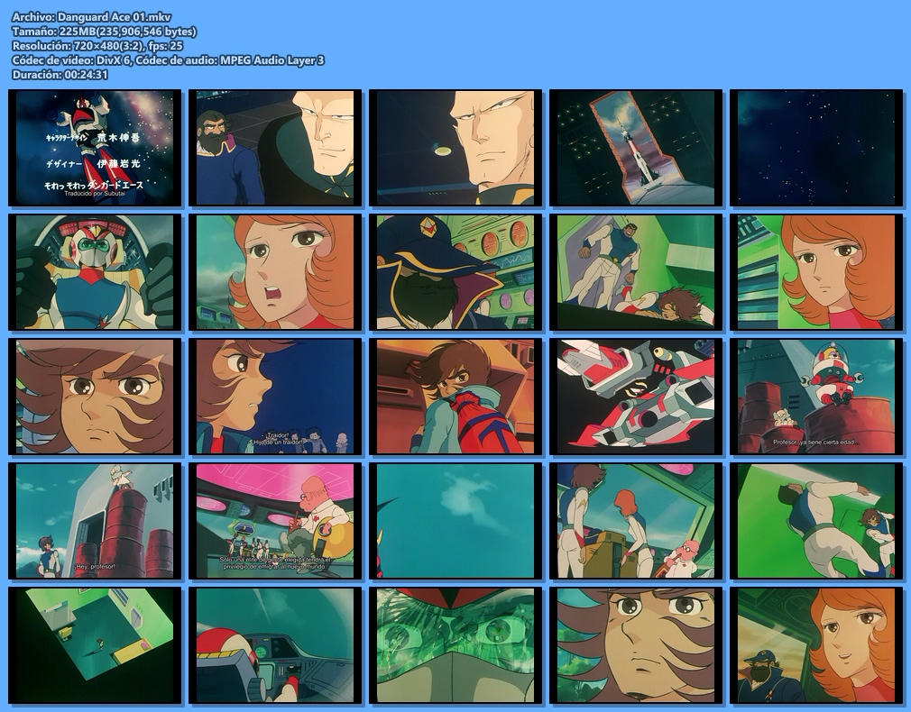Image resolution: width=911 pixels, height=712 pixels.
Task: Select the dark starry space frame
Action: pos(816,148)
